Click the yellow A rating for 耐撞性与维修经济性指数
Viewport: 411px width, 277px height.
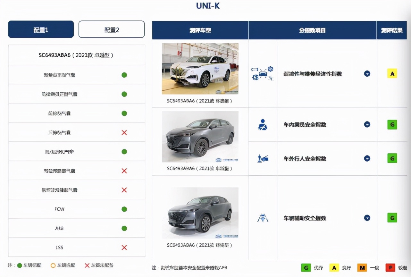[392, 74]
